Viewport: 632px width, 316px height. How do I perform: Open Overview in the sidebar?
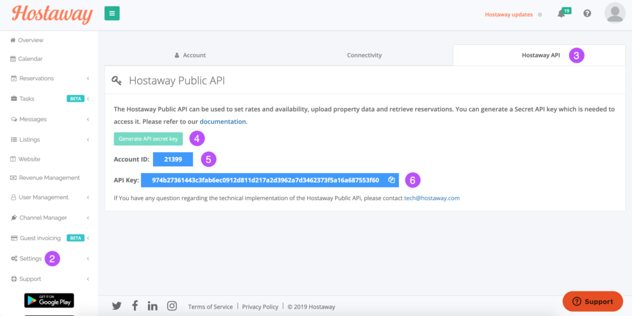[31, 40]
